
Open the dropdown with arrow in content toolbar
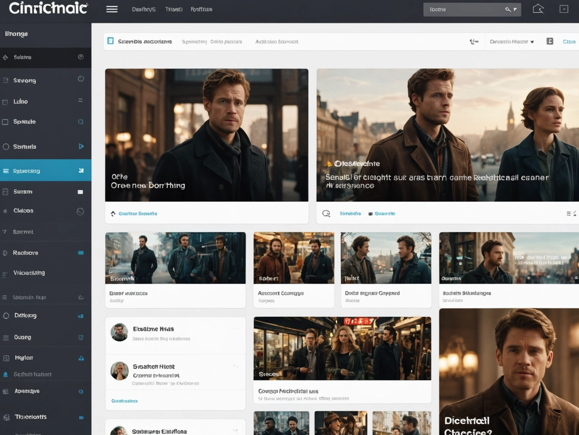pos(512,42)
